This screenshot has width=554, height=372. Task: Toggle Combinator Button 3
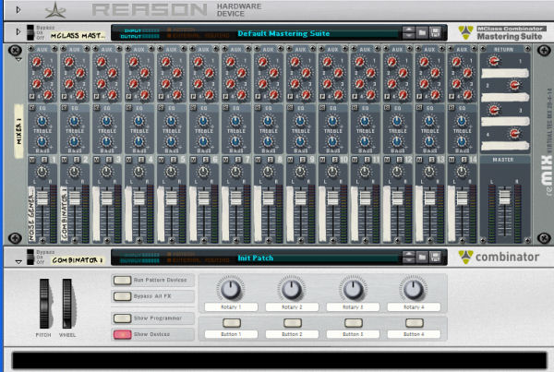[x=354, y=322]
